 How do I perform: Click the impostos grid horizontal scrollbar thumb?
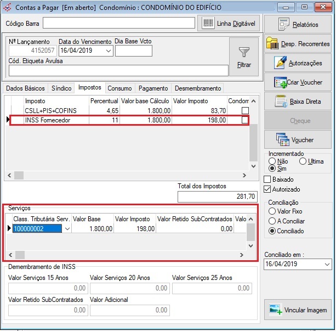pyautogui.click(x=19, y=175)
